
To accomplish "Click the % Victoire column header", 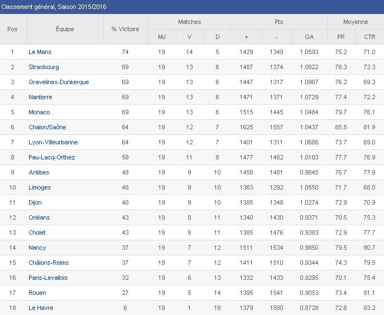I will (126, 29).
